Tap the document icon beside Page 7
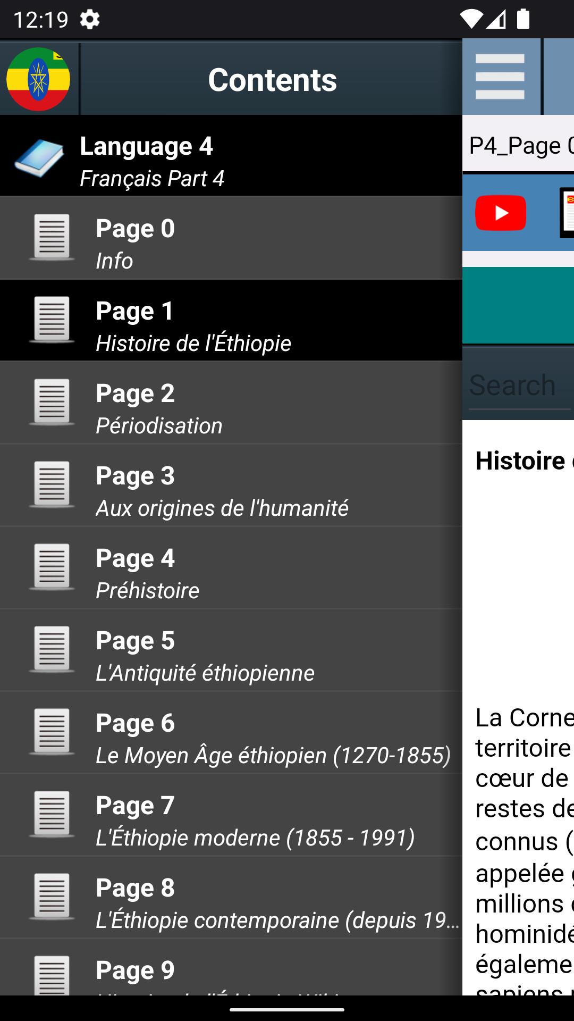Image resolution: width=574 pixels, height=1021 pixels. 52,814
